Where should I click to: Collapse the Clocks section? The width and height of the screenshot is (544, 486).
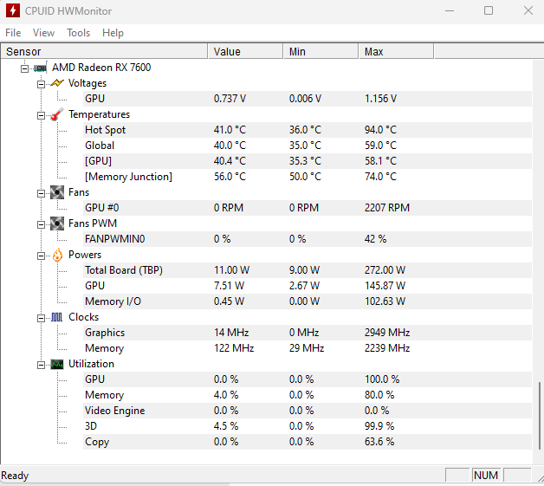[41, 318]
